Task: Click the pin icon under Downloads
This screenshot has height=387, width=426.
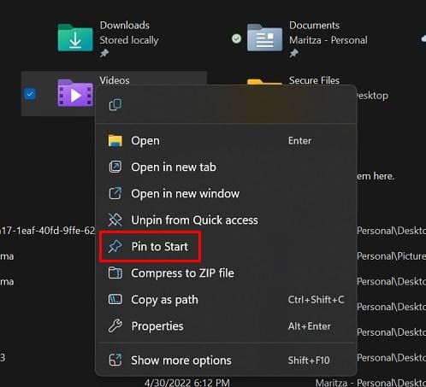Action: pos(104,53)
